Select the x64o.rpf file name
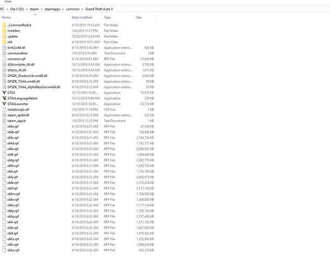 (x=13, y=205)
